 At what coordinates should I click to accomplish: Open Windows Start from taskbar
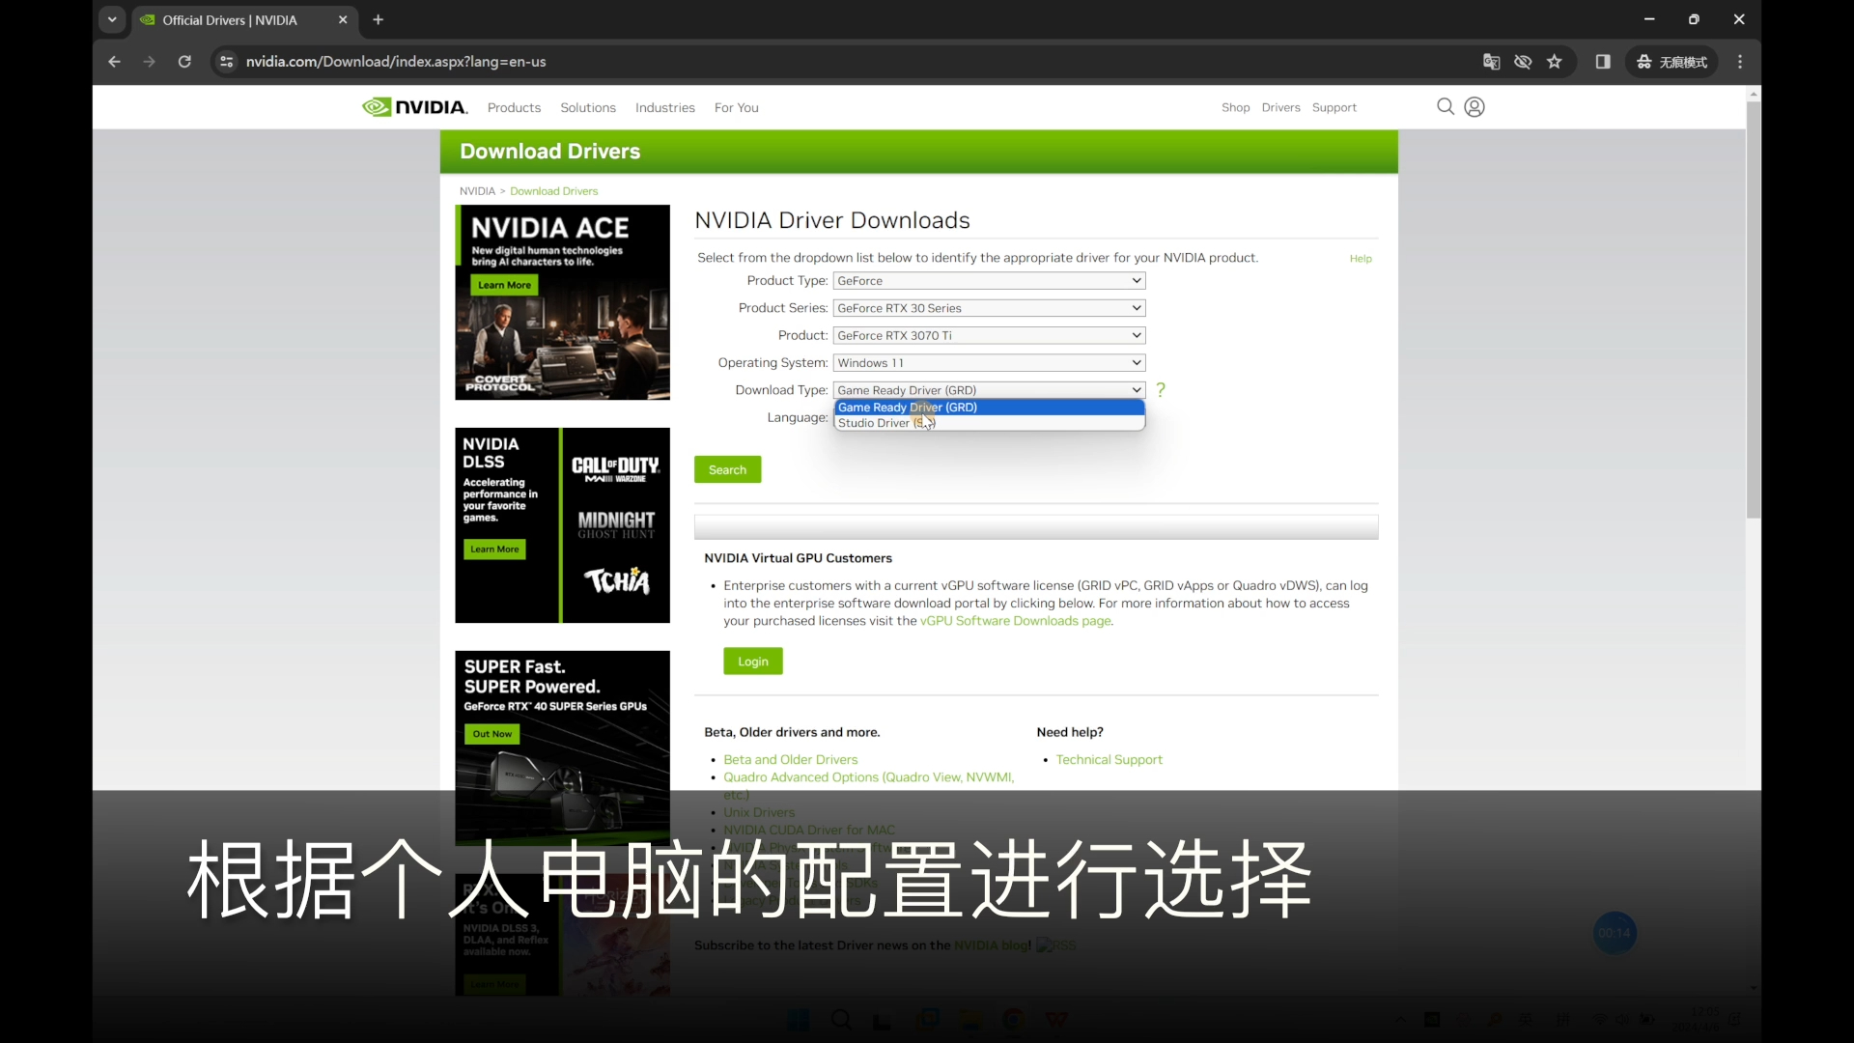pos(798,1020)
